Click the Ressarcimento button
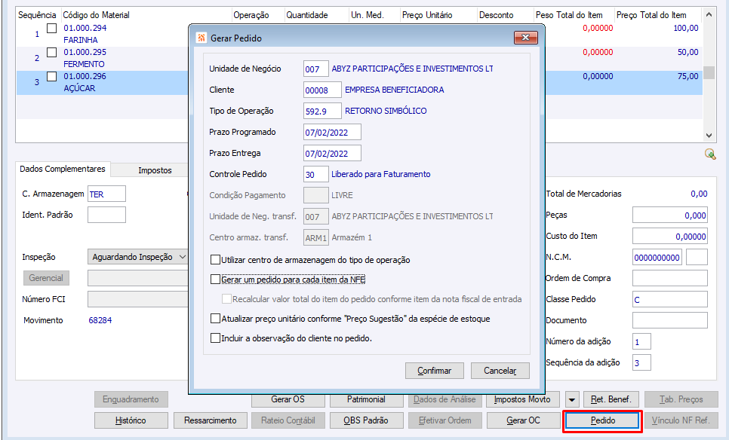729x440 pixels. tap(210, 420)
